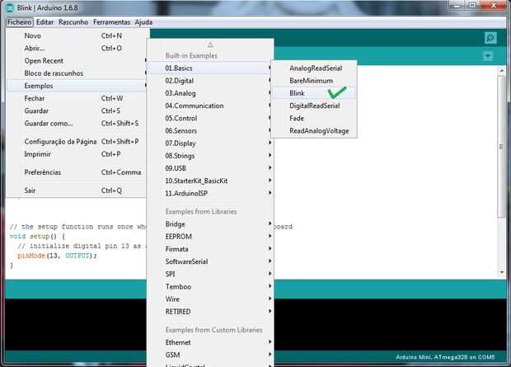Expand Bloco de rascunhos submenu

pos(77,73)
